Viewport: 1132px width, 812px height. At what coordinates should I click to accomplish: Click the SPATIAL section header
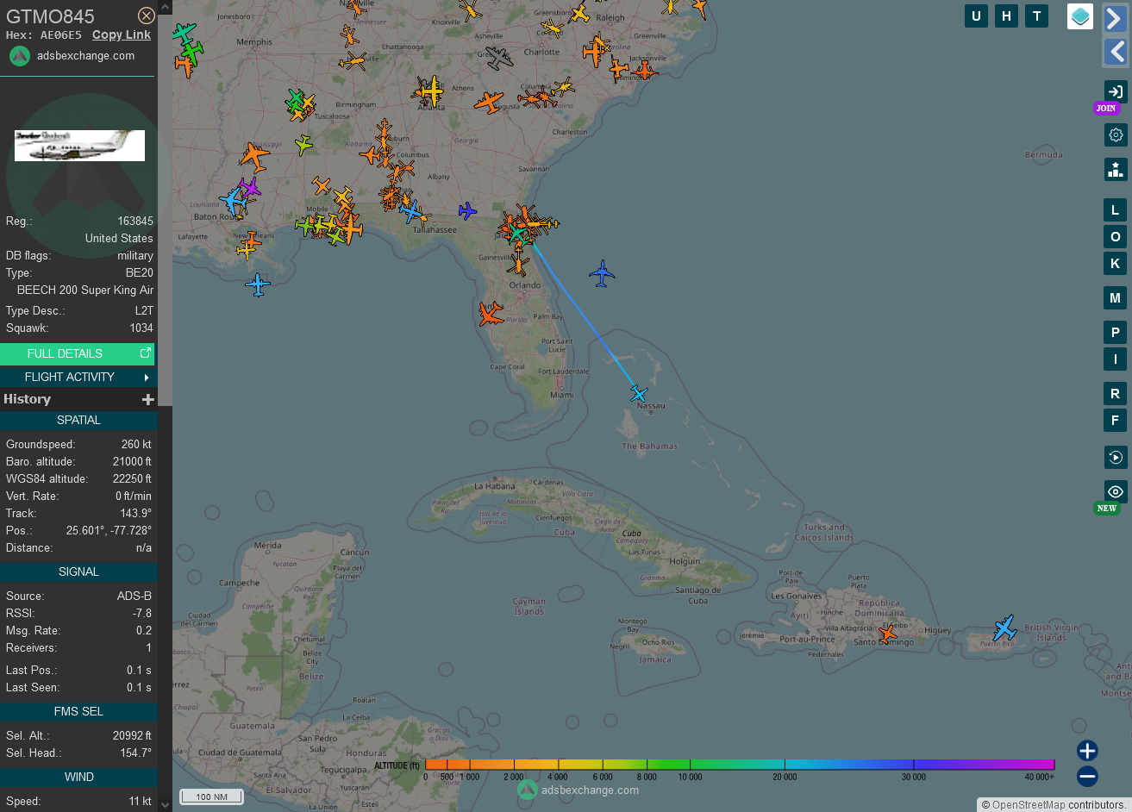78,421
